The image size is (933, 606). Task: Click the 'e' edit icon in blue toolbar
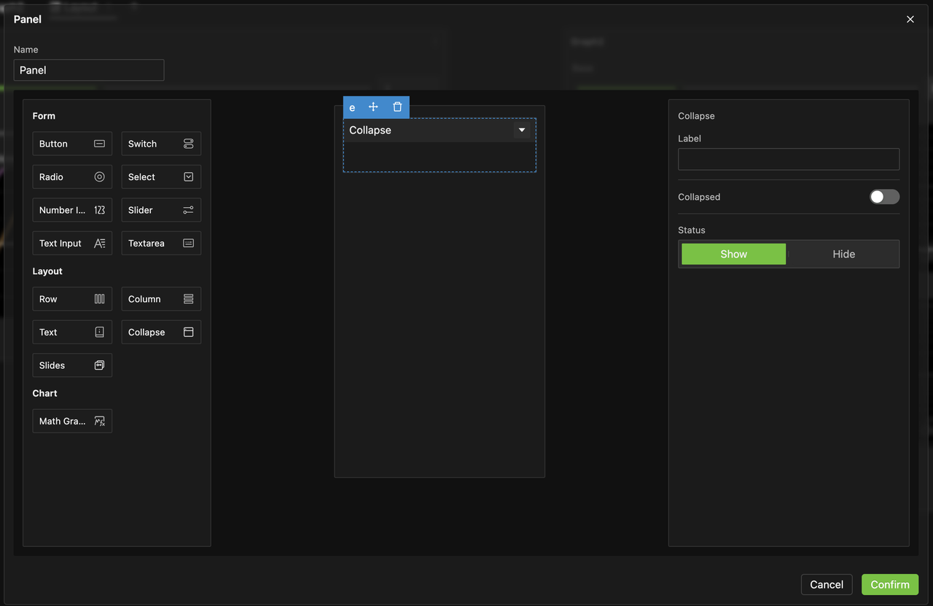coord(352,107)
